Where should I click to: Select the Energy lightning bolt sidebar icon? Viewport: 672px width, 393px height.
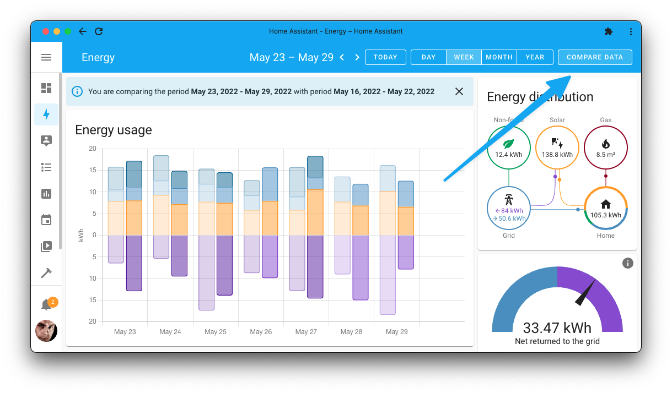coord(46,114)
